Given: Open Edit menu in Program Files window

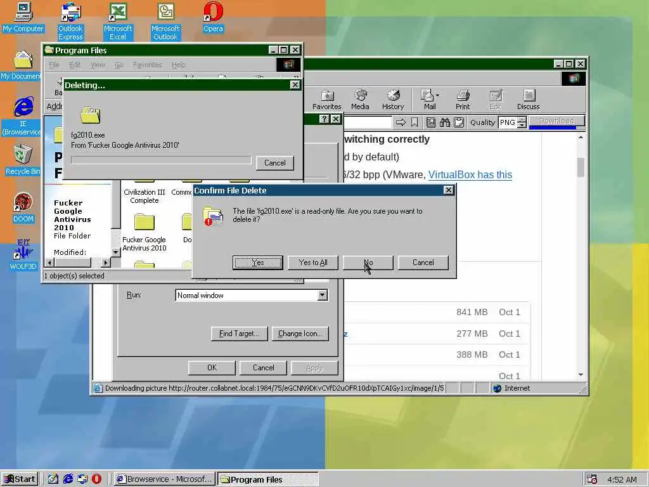Looking at the screenshot, I should pyautogui.click(x=75, y=65).
